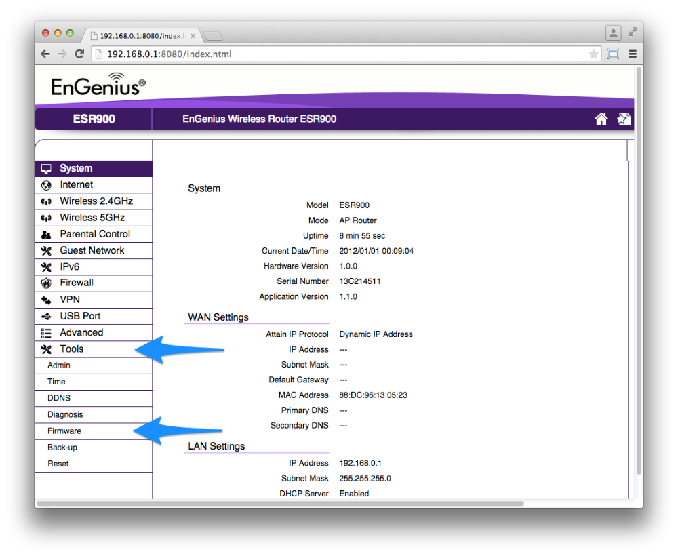This screenshot has height=556, width=678.
Task: Go back using the browser back arrow
Action: tap(45, 54)
